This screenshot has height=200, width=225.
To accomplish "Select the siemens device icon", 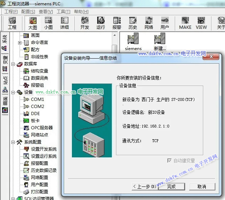I will coord(133,42).
